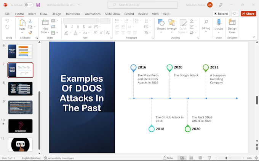Click the Shape Fill bucket icon
Screen dimensions: 259x161
pos(192,21)
